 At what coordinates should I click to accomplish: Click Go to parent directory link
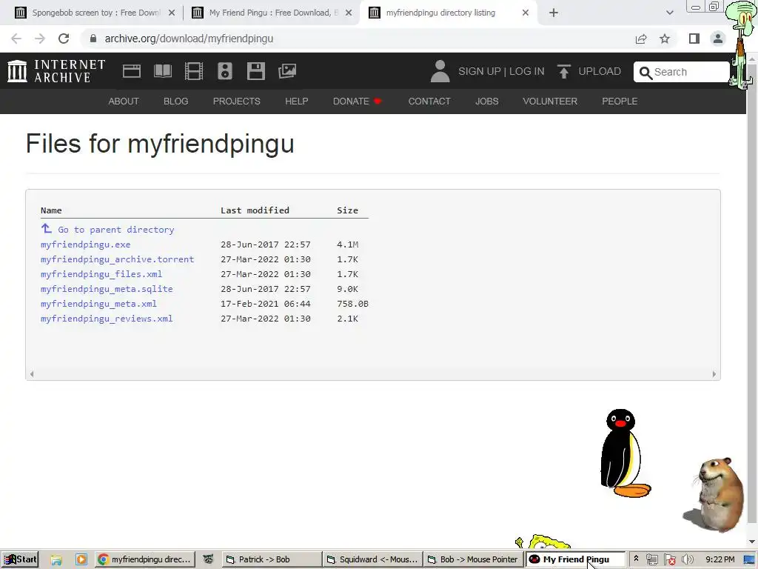(x=116, y=230)
